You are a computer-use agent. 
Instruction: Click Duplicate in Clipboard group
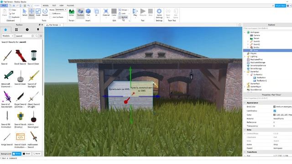coord(14,17)
